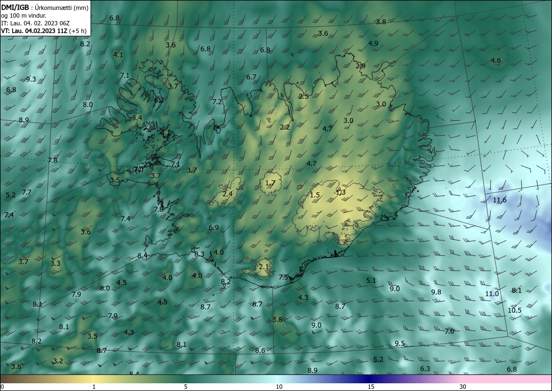Viewport: 552px width, 391px height.
Task: Click the "DMI/IGB : Úrkomumætti (mm)" title text
Action: 45,7
